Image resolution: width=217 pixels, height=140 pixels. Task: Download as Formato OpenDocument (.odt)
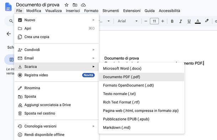coord(142,85)
